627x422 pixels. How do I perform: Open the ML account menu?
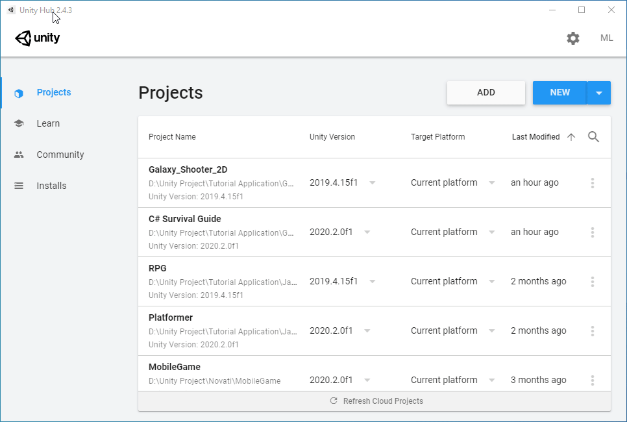pos(607,38)
